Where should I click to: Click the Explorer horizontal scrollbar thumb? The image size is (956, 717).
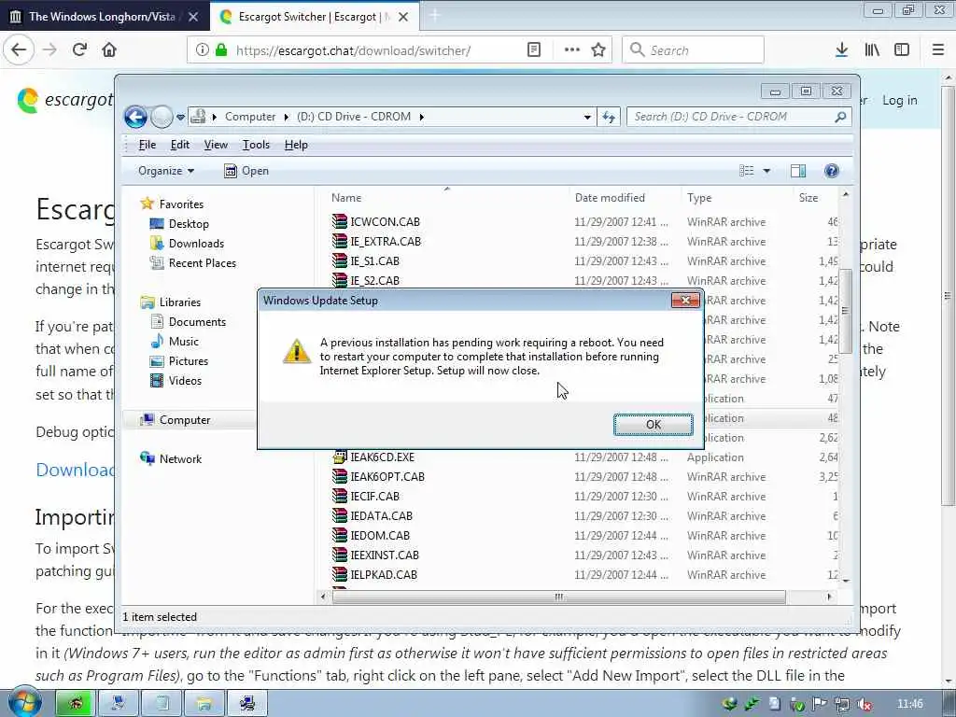click(x=558, y=597)
